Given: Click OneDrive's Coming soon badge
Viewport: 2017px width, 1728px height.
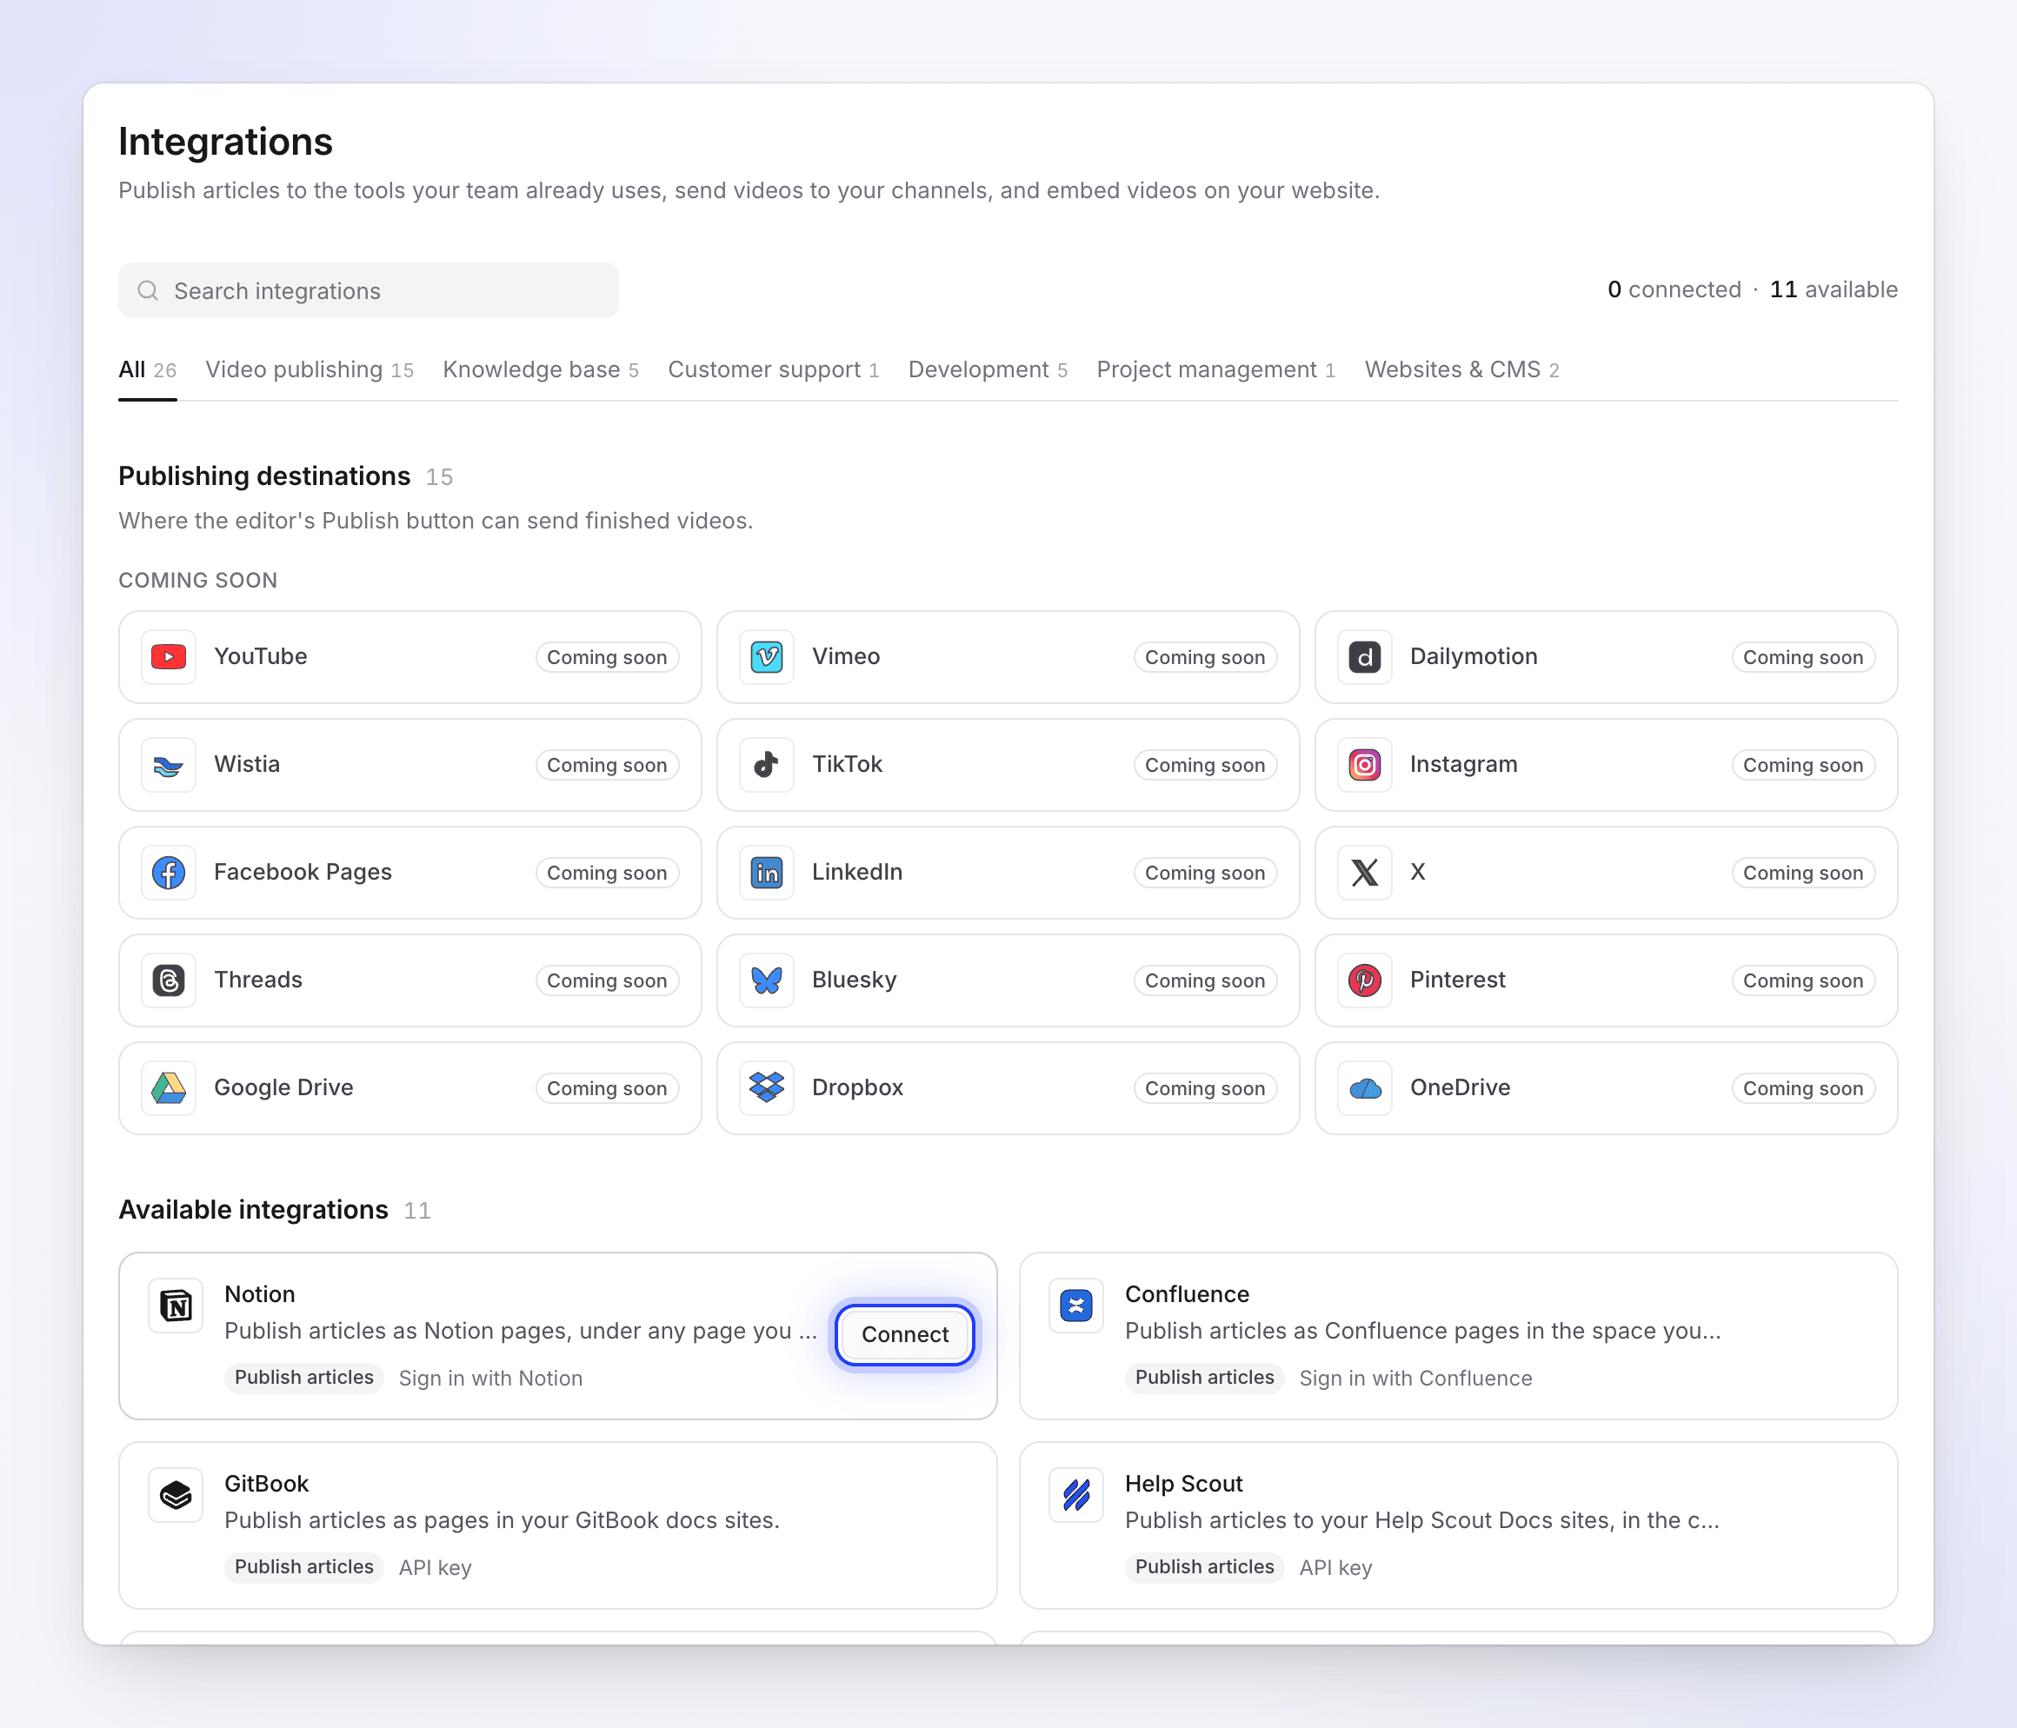Looking at the screenshot, I should click(1803, 1089).
